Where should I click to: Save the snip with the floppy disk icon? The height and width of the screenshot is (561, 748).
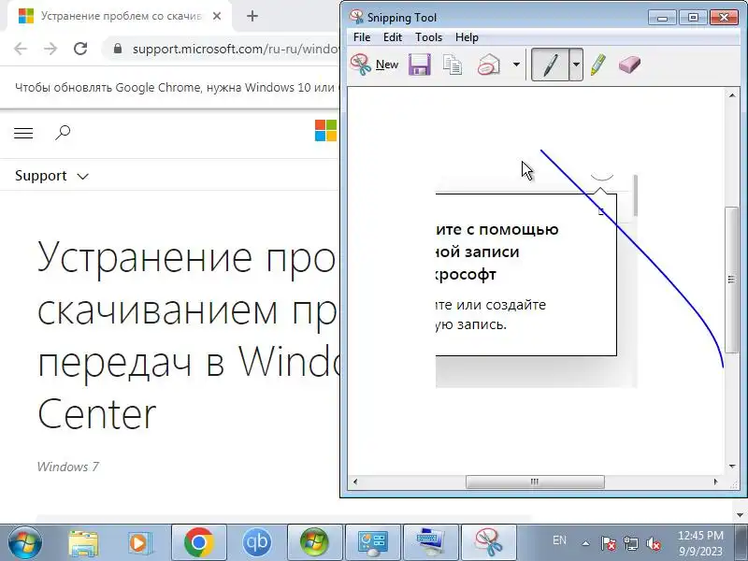(x=420, y=65)
